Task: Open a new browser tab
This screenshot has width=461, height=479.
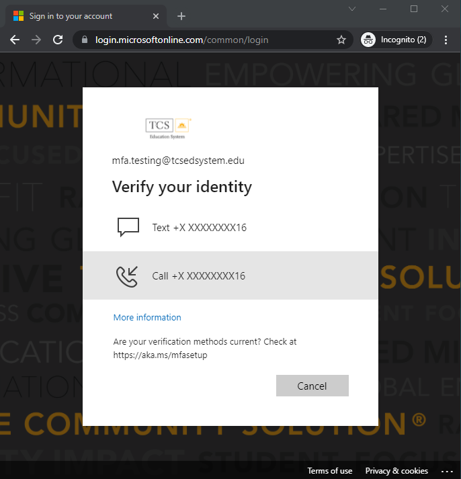Action: 181,16
